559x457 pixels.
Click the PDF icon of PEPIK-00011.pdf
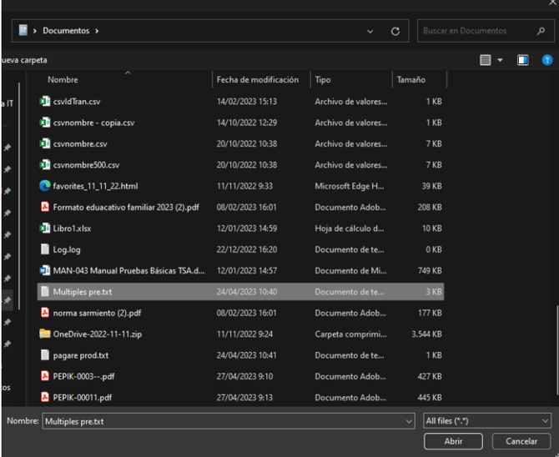(44, 397)
